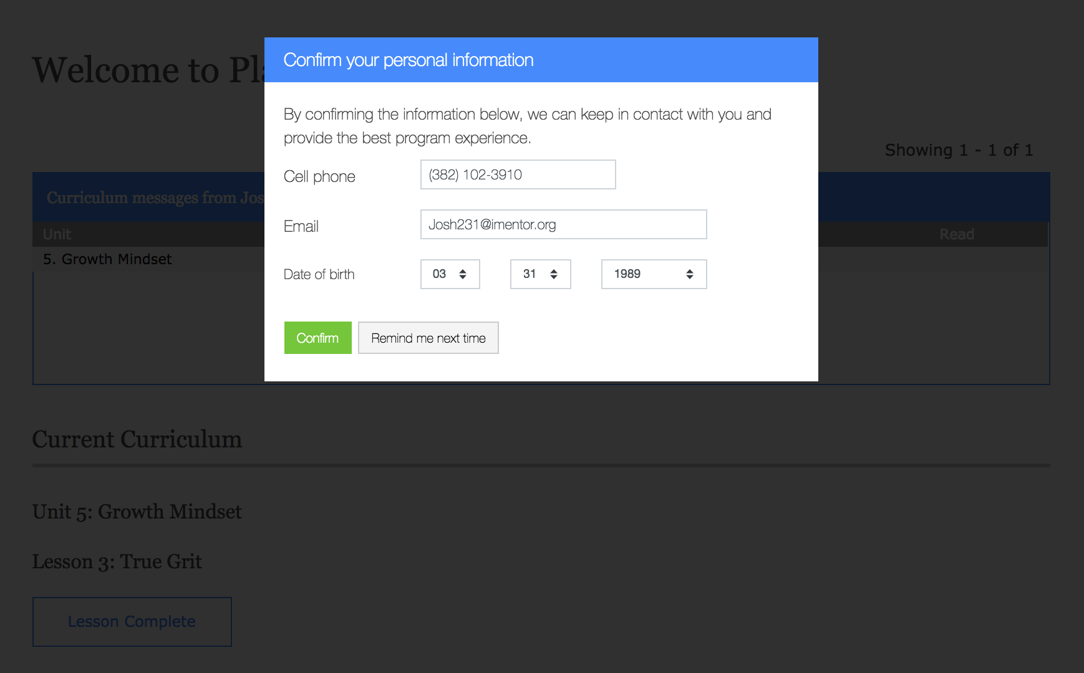Image resolution: width=1084 pixels, height=673 pixels.
Task: Click the 'Showing 1 - 1 of 1' text
Action: click(958, 150)
